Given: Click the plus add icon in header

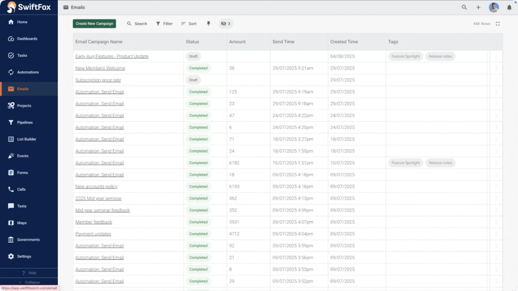Looking at the screenshot, I should click(478, 7).
